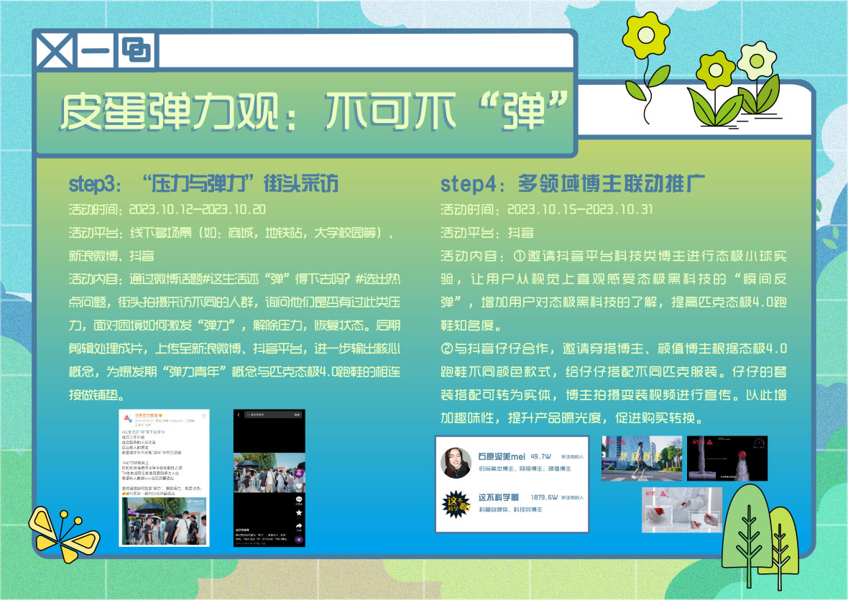This screenshot has width=848, height=600.
Task: Click the line 新浪微博、抖音
Action: point(111,256)
